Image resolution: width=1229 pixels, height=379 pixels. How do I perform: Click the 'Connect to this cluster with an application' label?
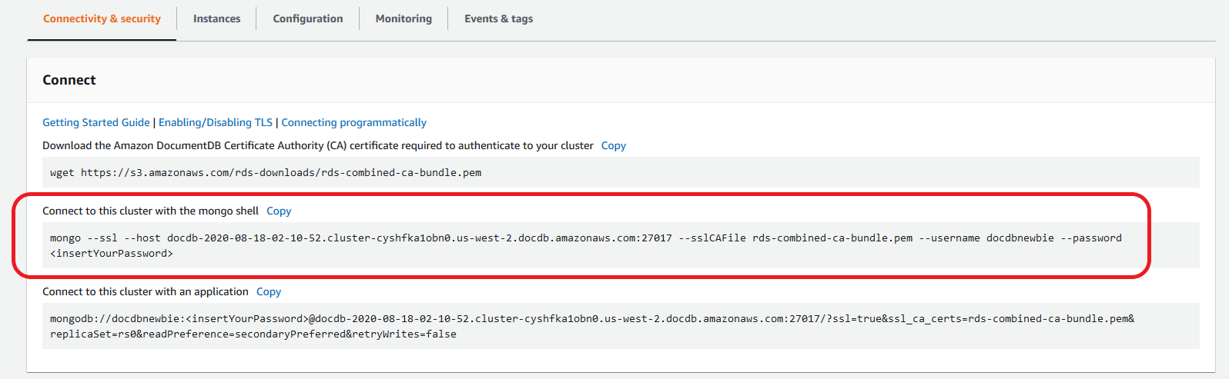[x=145, y=291]
